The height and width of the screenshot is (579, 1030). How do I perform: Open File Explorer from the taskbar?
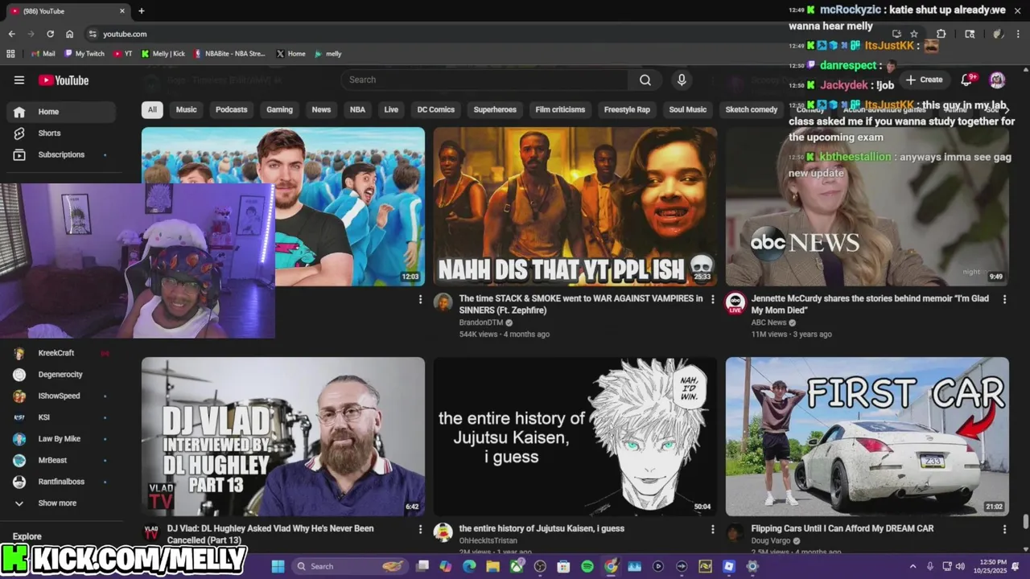pos(493,566)
